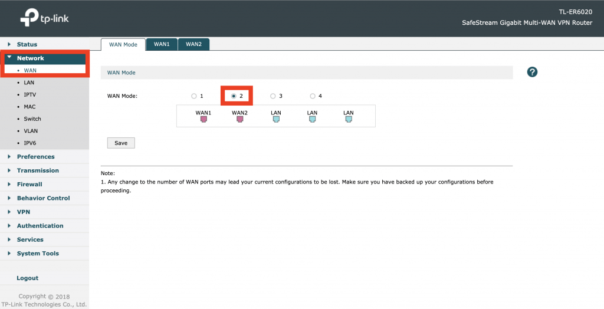Switch to the WAN2 tab
The height and width of the screenshot is (309, 604).
coord(193,44)
